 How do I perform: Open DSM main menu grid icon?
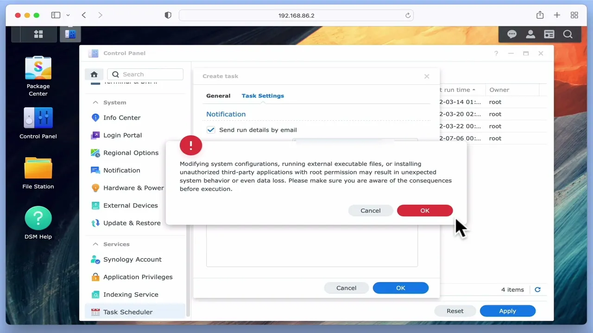[x=38, y=34]
